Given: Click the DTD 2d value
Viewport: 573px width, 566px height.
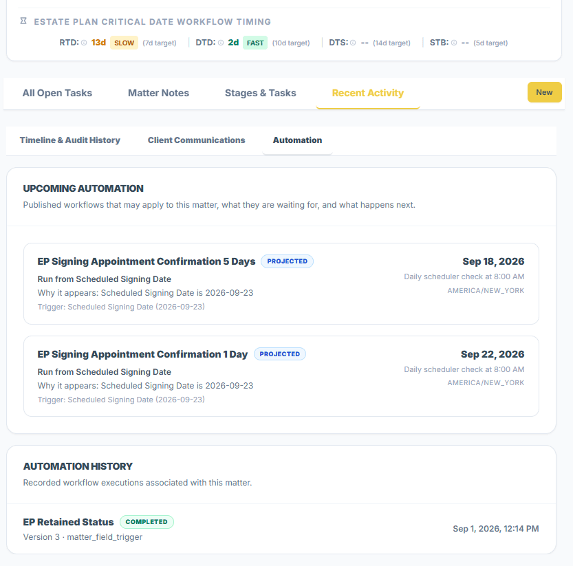Looking at the screenshot, I should point(233,43).
